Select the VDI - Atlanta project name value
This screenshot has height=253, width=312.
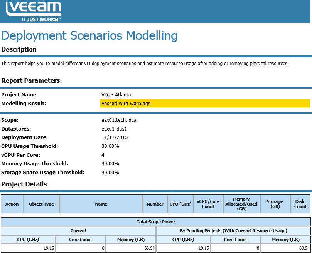(116, 95)
